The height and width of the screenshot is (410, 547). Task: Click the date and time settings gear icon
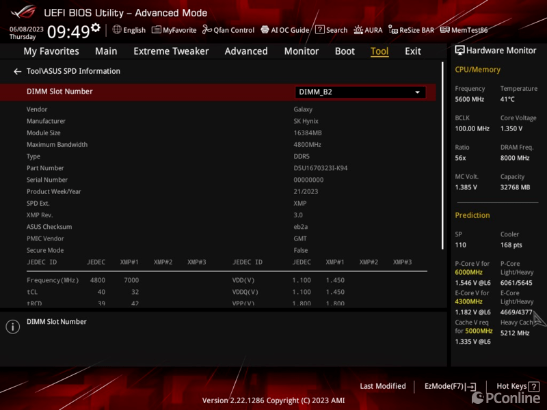[96, 28]
